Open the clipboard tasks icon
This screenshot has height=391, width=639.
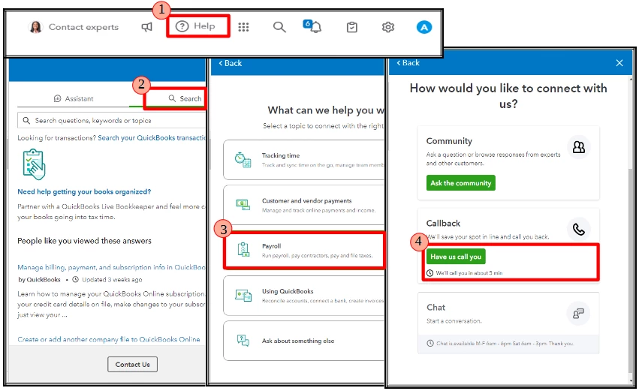(x=351, y=27)
